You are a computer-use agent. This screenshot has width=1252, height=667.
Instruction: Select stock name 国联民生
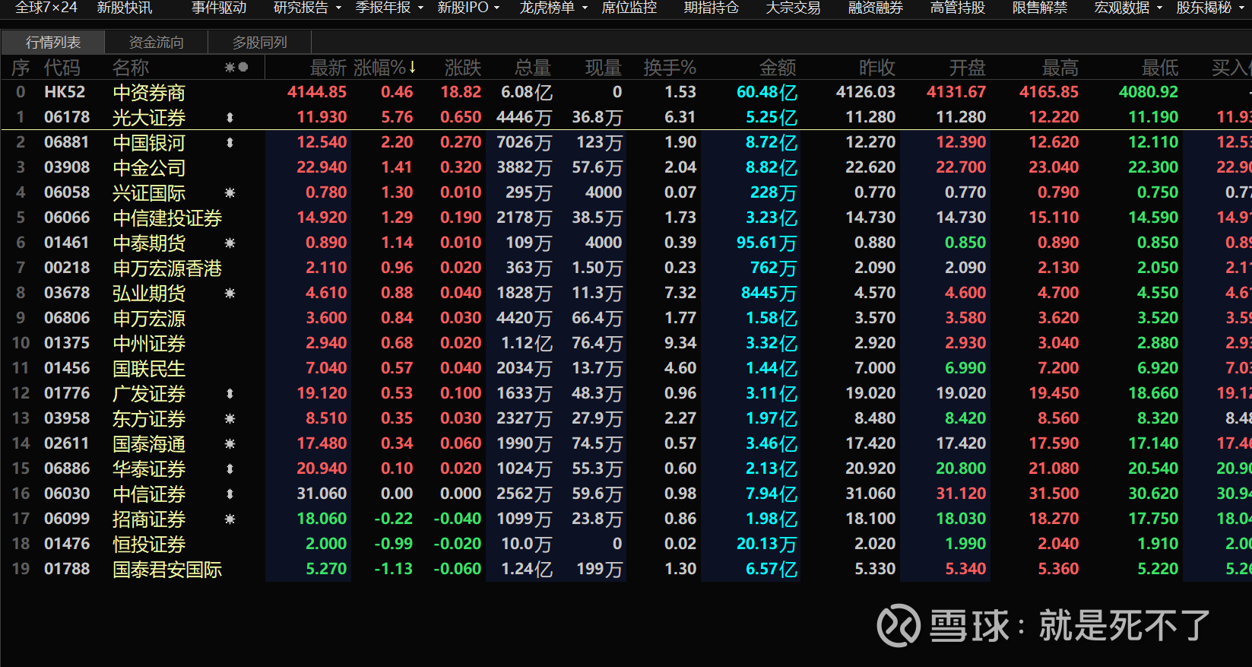(149, 369)
